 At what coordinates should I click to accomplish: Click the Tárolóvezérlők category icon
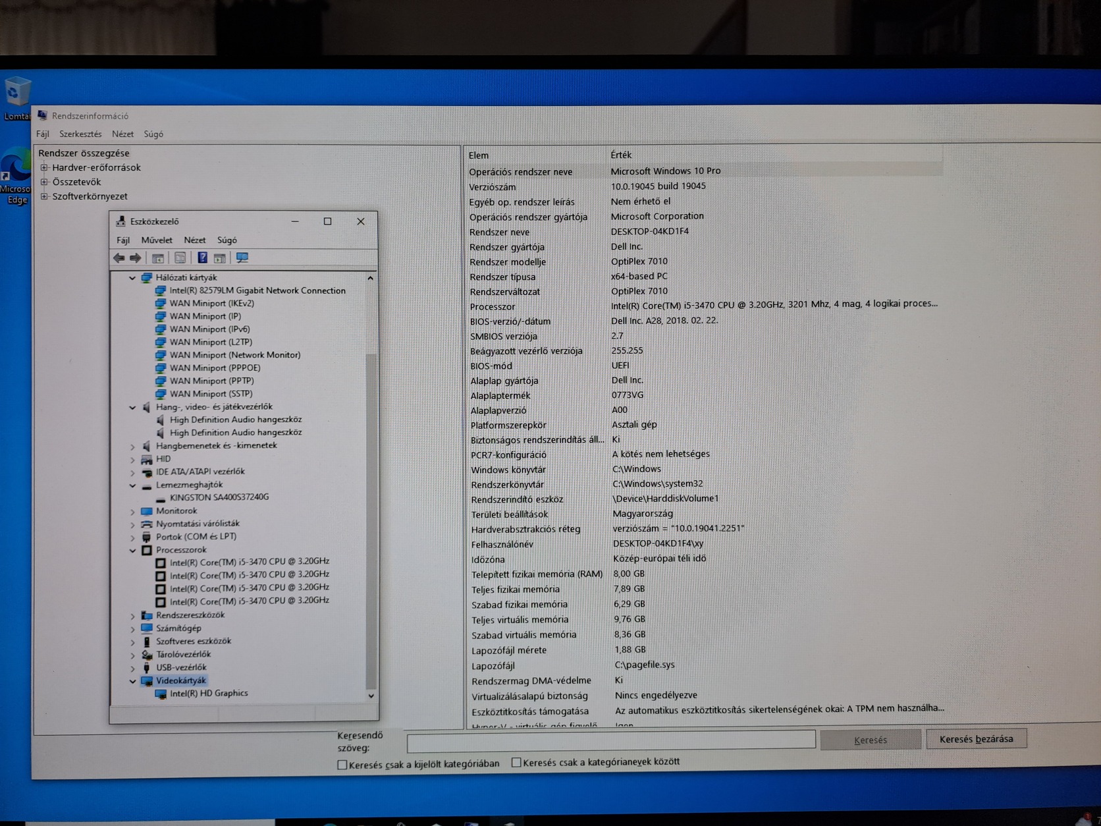click(x=147, y=655)
